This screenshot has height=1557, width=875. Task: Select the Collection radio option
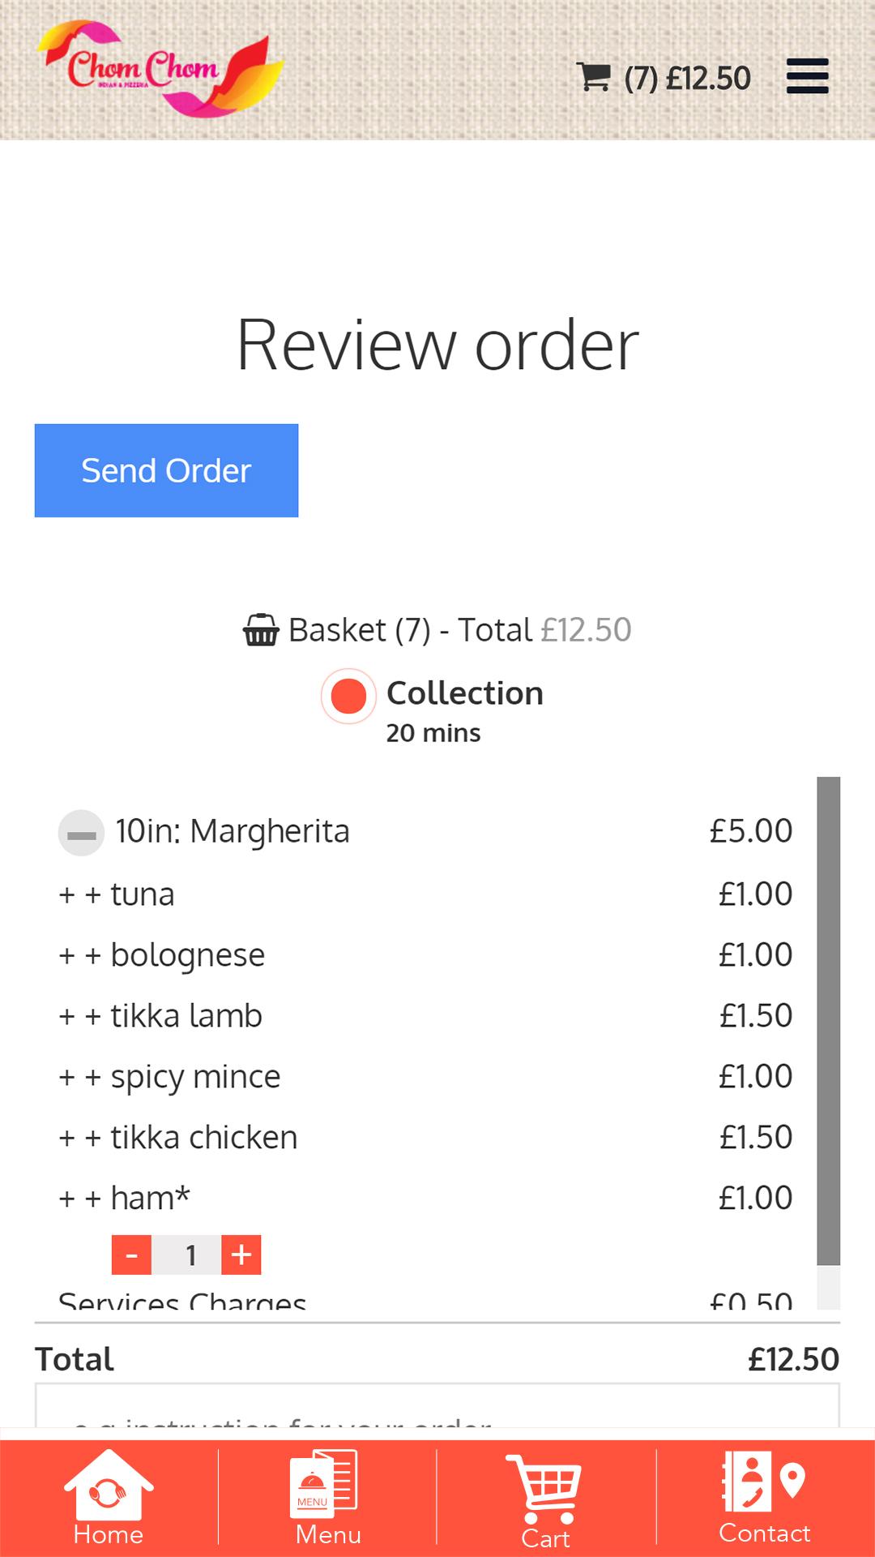click(x=348, y=696)
